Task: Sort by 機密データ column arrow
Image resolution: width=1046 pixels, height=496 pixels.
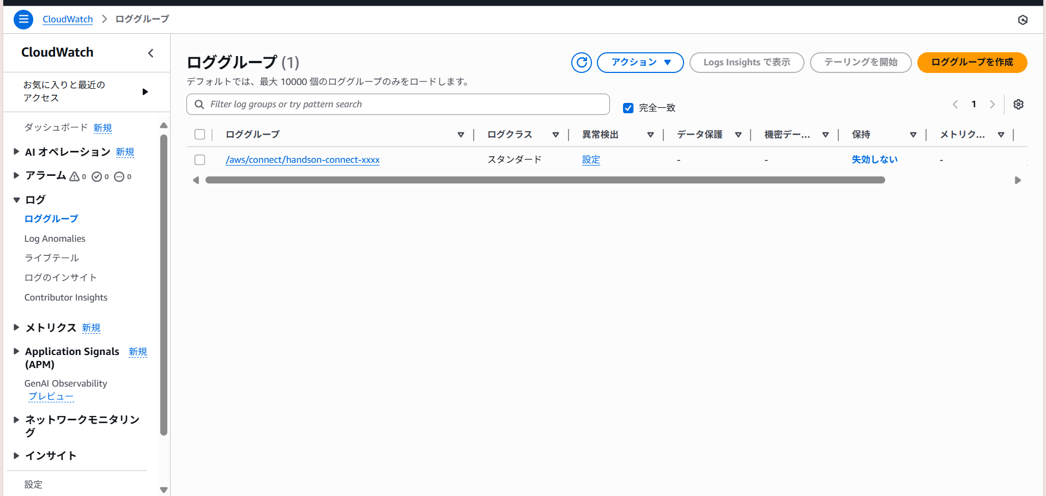Action: [825, 134]
